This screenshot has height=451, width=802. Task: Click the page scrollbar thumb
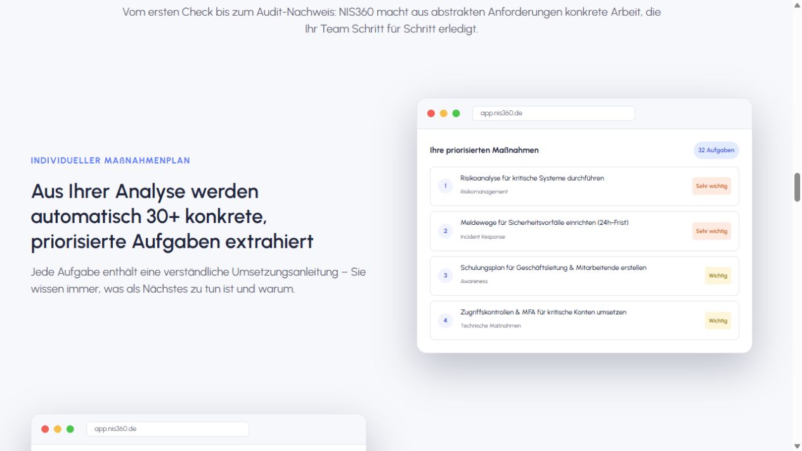coord(797,187)
